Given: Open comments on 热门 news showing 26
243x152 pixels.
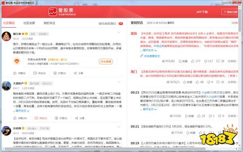Looking at the screenshot, I should pyautogui.click(x=220, y=82).
